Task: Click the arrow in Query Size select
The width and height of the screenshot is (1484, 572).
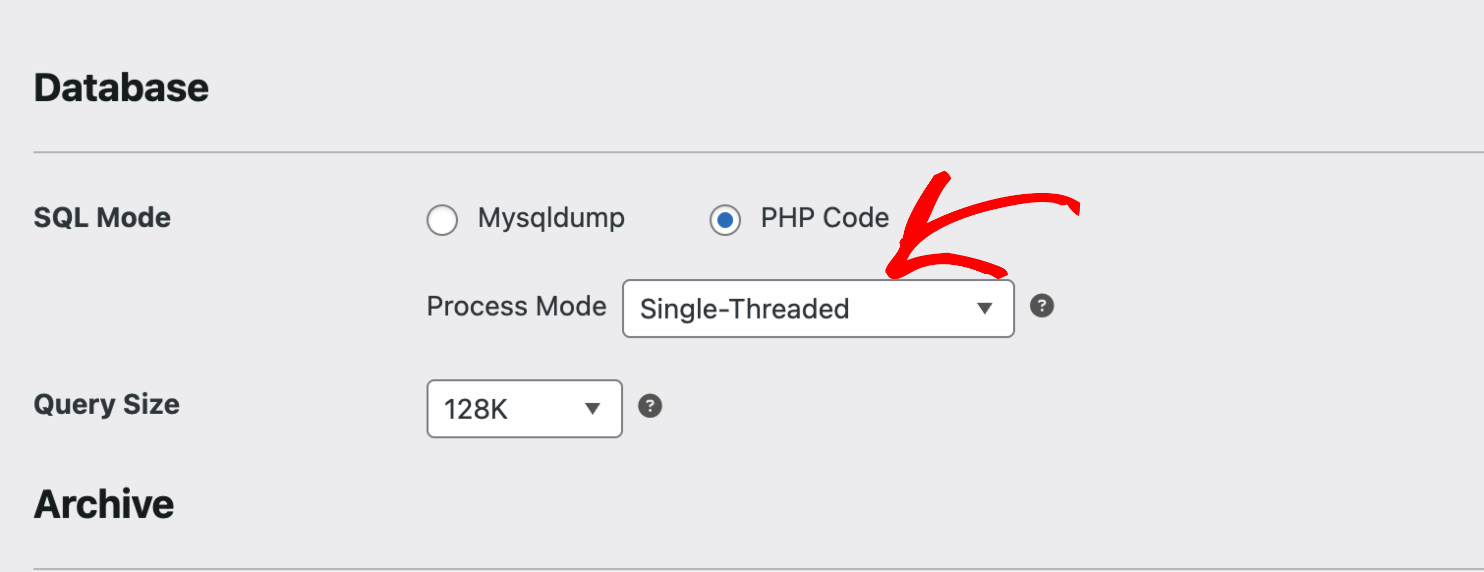Action: pyautogui.click(x=592, y=409)
